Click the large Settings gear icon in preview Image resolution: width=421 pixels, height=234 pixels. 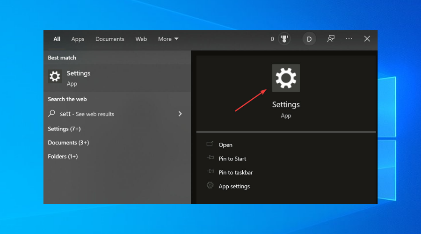point(286,78)
